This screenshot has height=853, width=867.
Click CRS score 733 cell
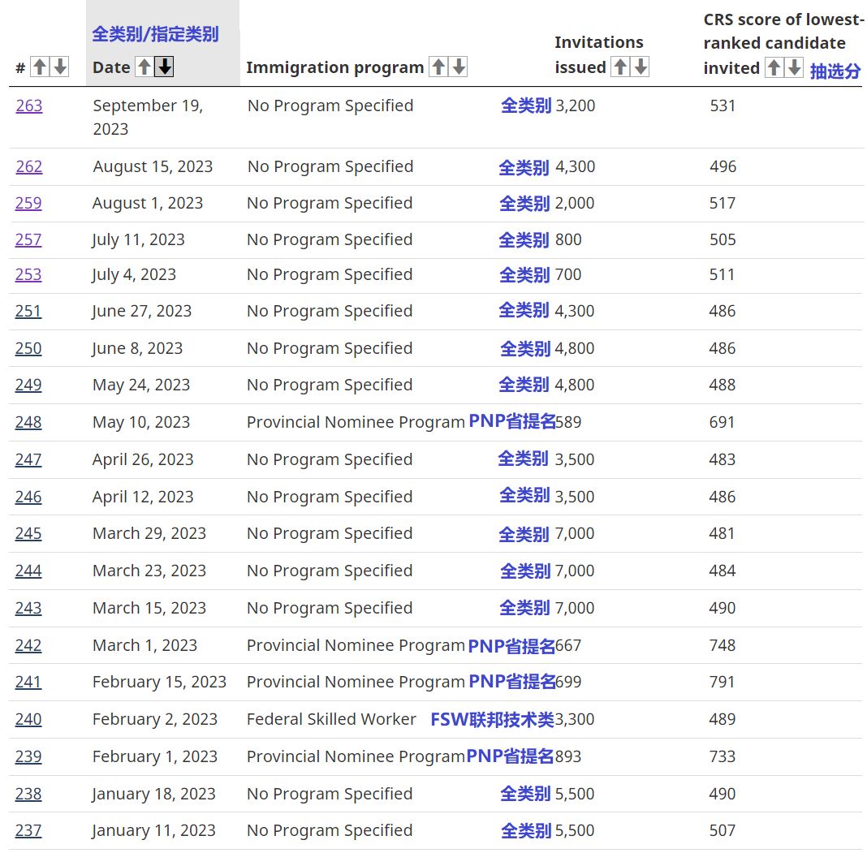tap(722, 756)
